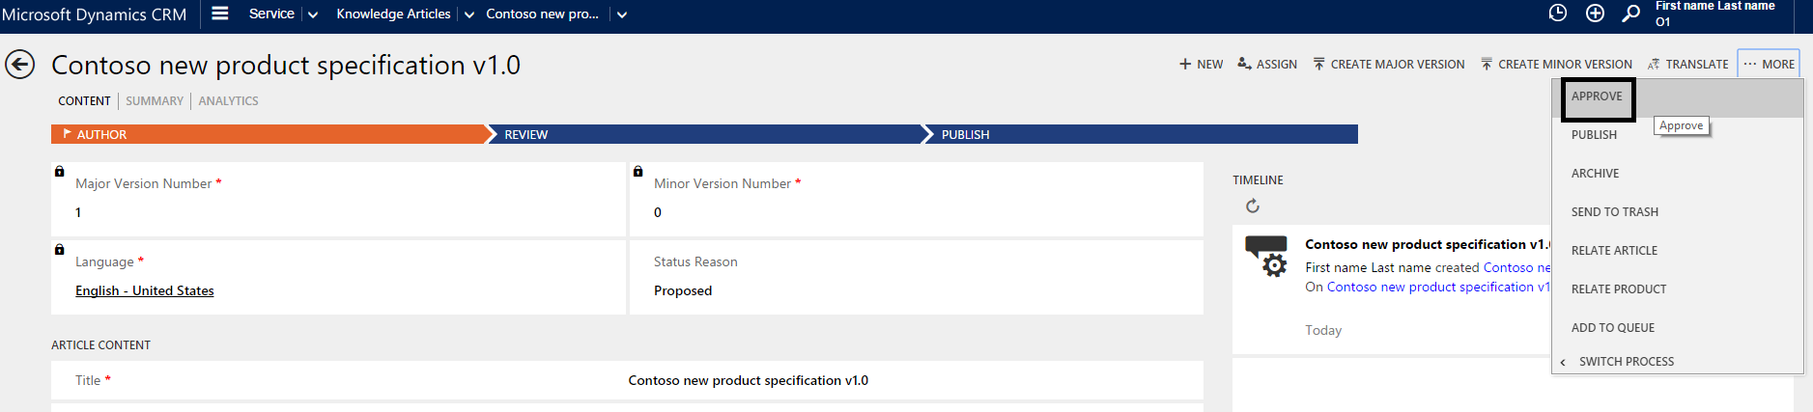This screenshot has width=1813, height=412.
Task: Open Knowledge Articles in navigation bar
Action: click(393, 14)
